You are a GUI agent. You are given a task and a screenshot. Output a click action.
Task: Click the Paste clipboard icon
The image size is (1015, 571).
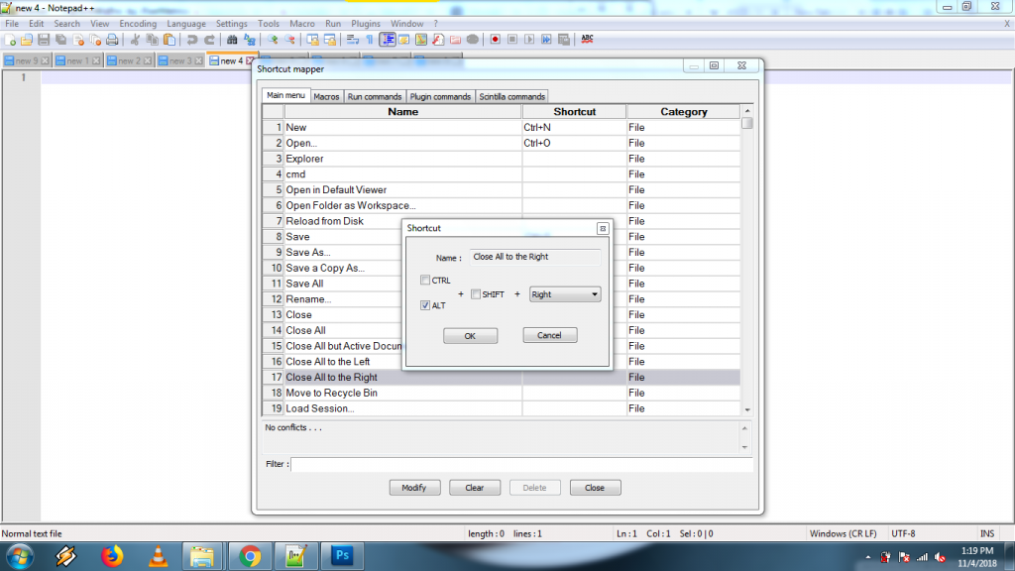click(x=169, y=40)
